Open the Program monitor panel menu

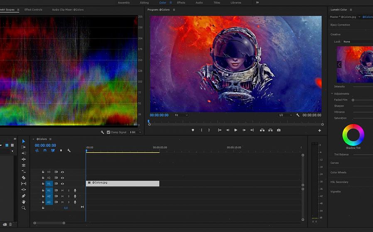click(x=174, y=10)
